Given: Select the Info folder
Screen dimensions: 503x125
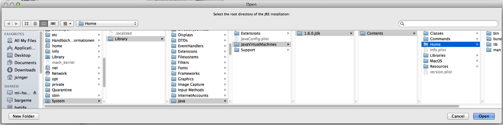Looking at the screenshot, I should [73, 51].
